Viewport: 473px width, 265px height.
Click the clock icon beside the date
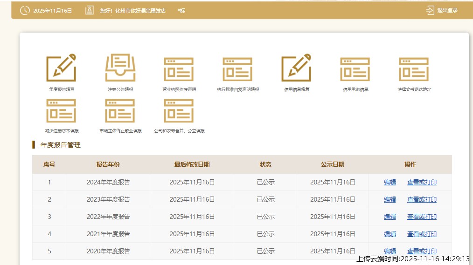(x=25, y=10)
